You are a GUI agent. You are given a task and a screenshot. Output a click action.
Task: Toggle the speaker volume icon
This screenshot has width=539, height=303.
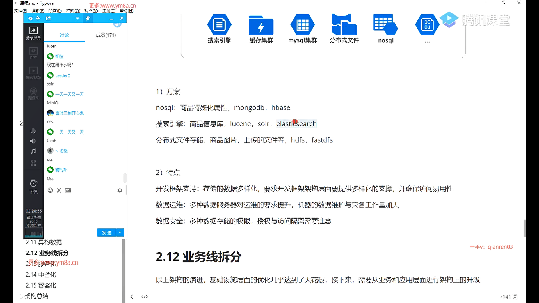(x=33, y=141)
